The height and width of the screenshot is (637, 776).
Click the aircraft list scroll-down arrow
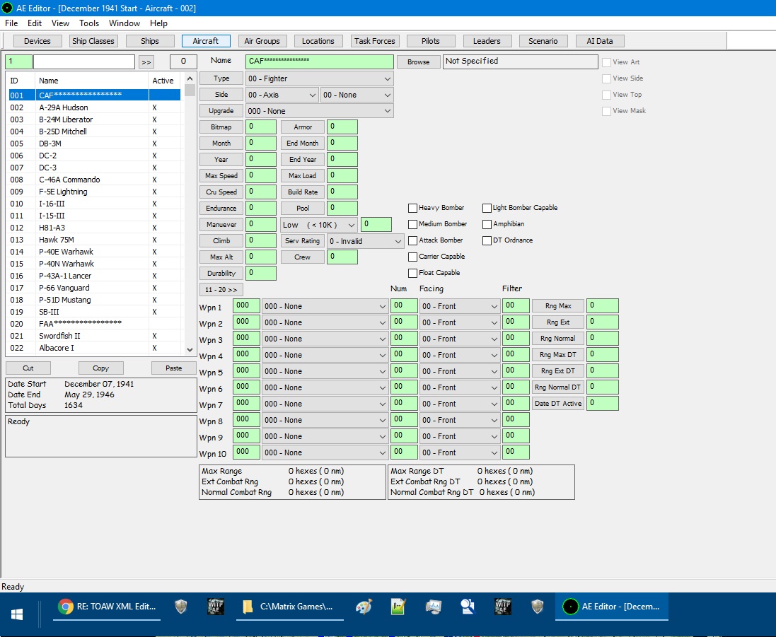(x=190, y=349)
